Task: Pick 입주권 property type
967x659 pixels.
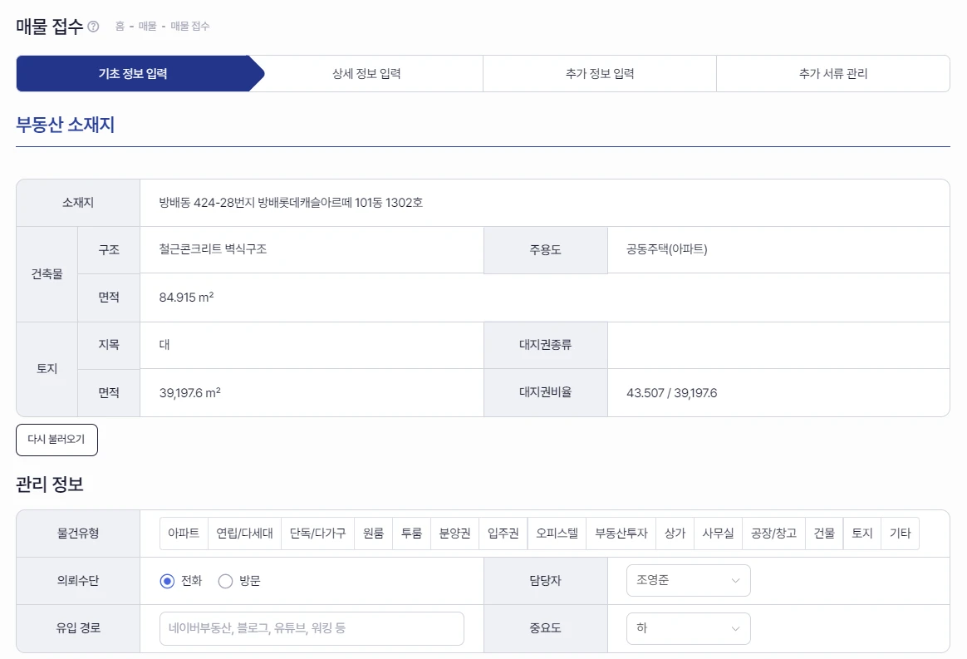Action: (x=503, y=534)
